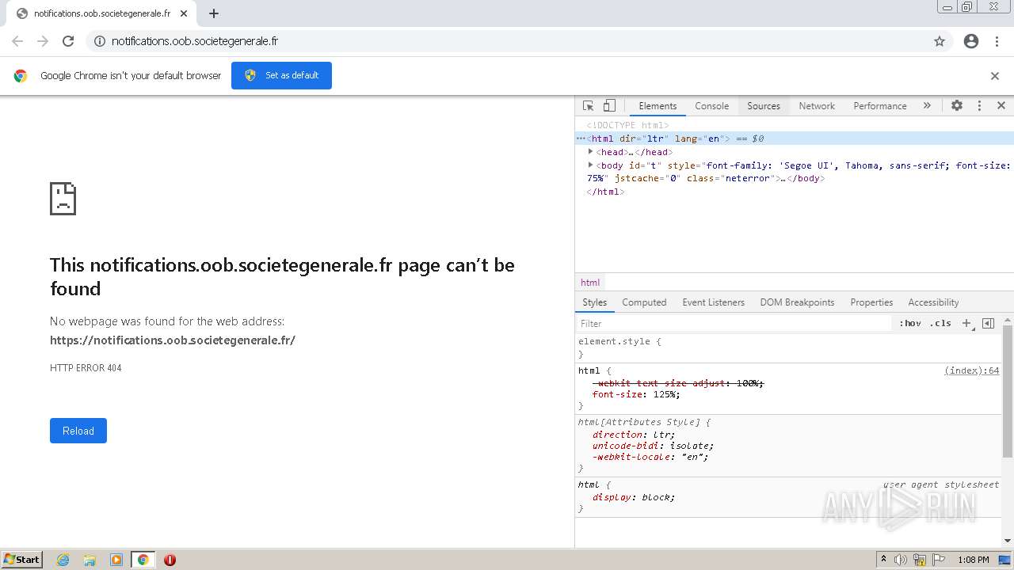This screenshot has height=570, width=1014.
Task: Click the unicode-bidi: isolate property
Action: pos(653,446)
